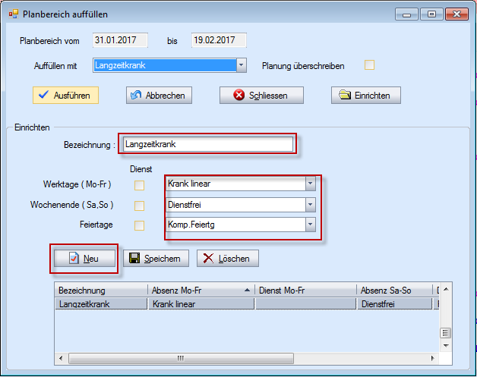
Task: Open the Auffüllen mit dropdown
Action: coord(242,65)
